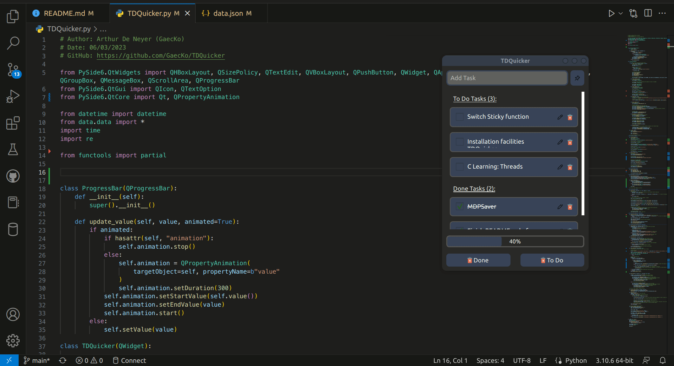Viewport: 674px width, 366px height.
Task: Click the 40% progress bar
Action: pos(515,241)
